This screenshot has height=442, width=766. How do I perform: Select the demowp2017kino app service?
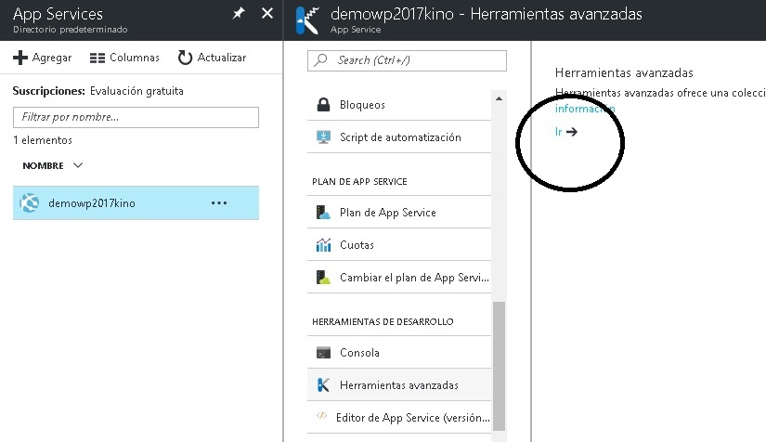point(91,203)
